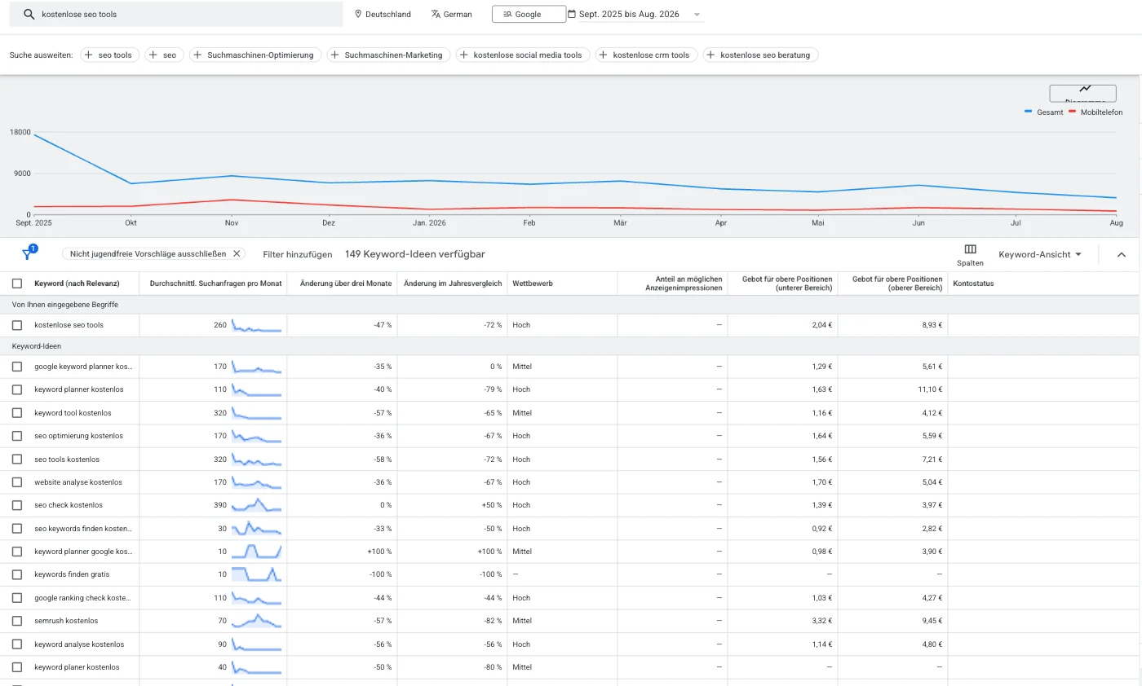Click the 'Änderung über drei Monate' column header
1142x686 pixels.
pos(345,284)
